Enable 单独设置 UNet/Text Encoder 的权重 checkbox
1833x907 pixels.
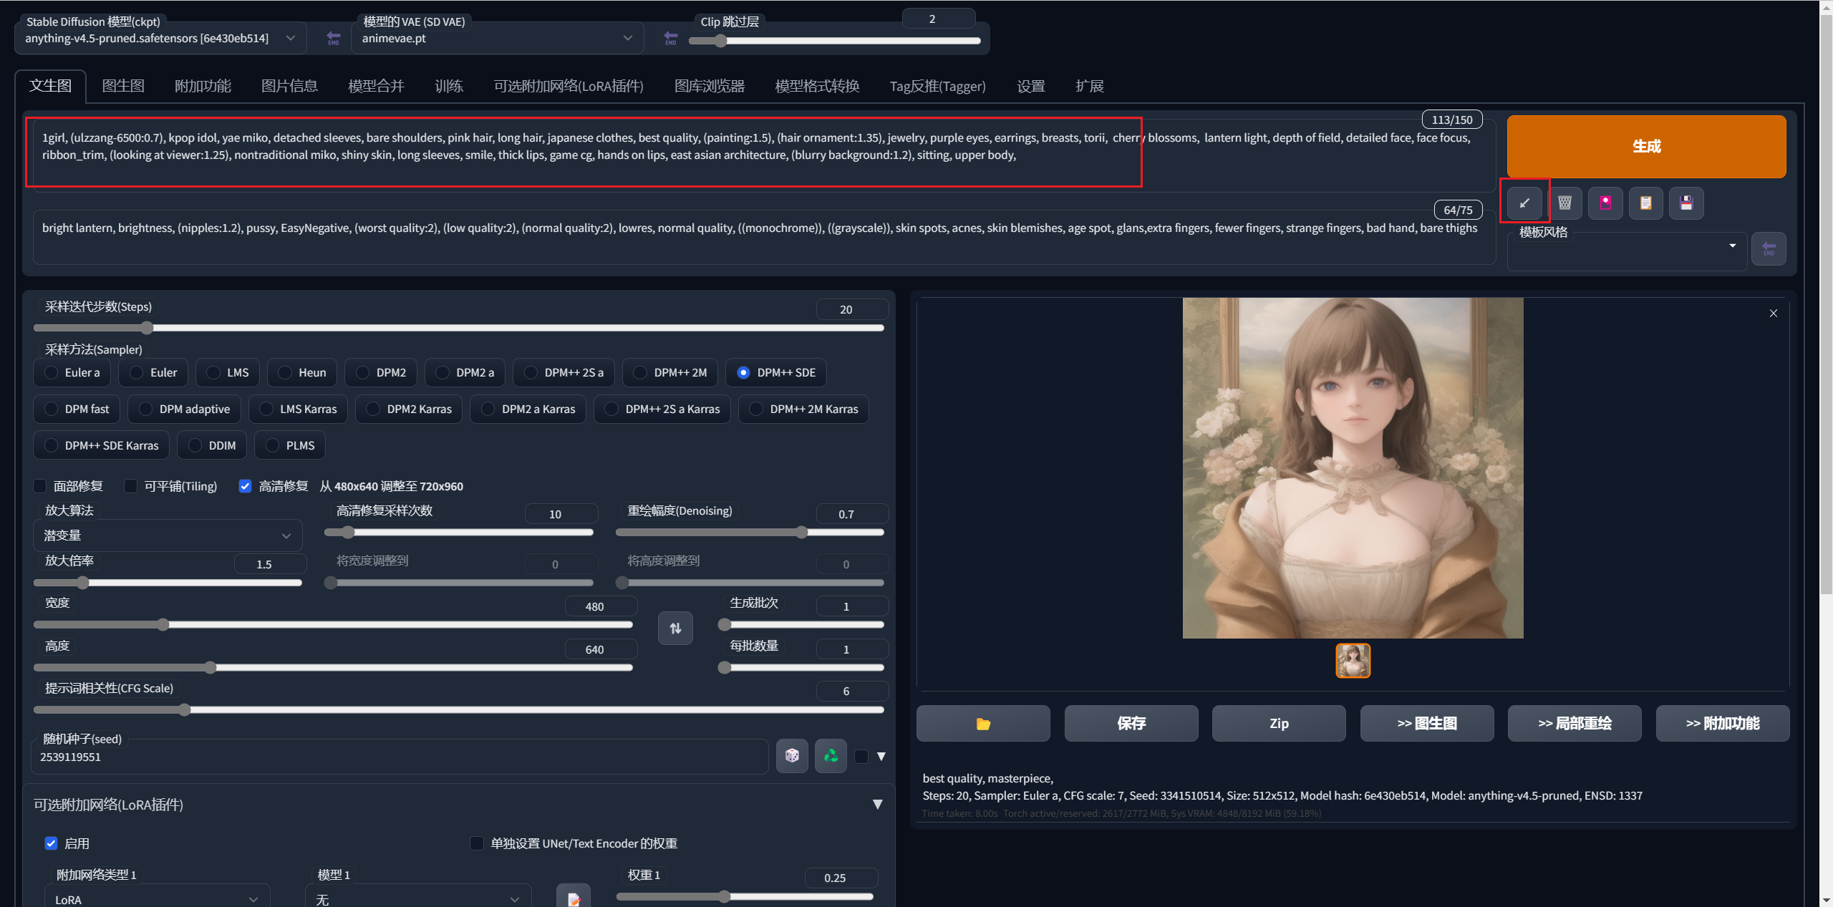[x=477, y=844]
